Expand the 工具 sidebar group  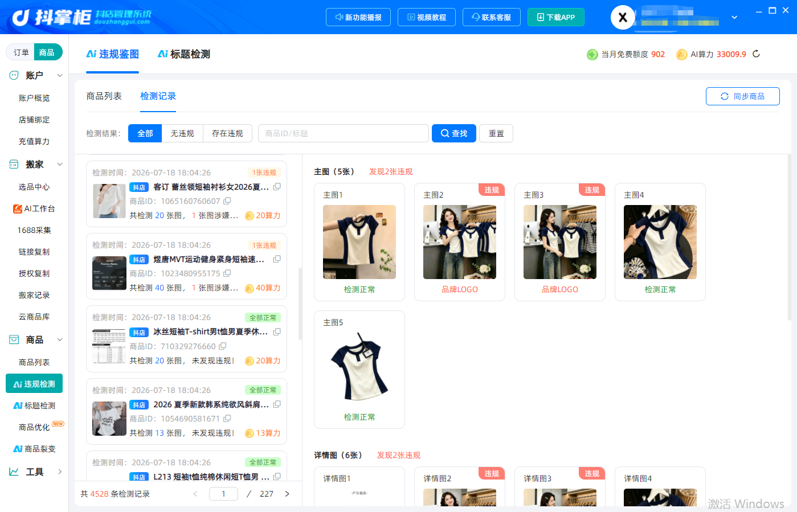(60, 472)
